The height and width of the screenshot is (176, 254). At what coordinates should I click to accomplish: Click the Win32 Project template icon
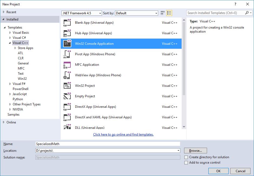tap(67, 86)
